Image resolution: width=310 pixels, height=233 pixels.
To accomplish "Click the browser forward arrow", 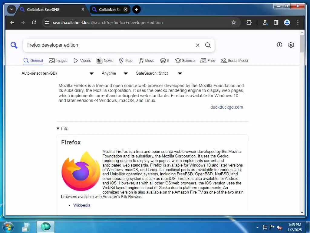I will point(23,22).
